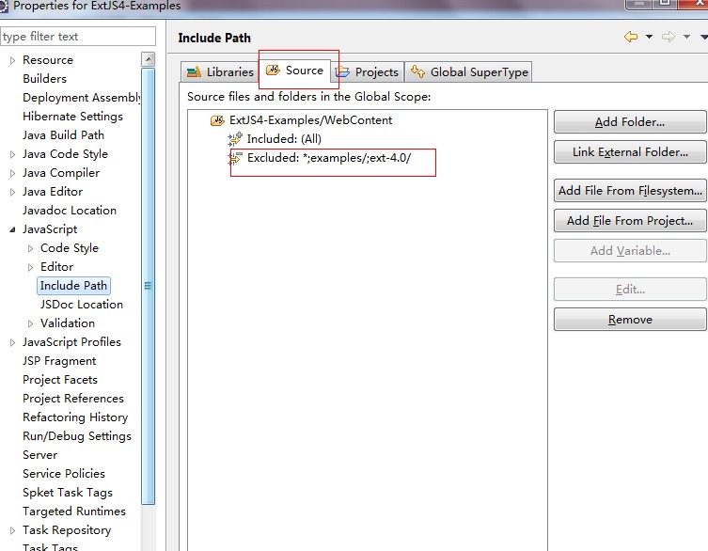
Task: Click the Included filter icon
Action: 235,138
